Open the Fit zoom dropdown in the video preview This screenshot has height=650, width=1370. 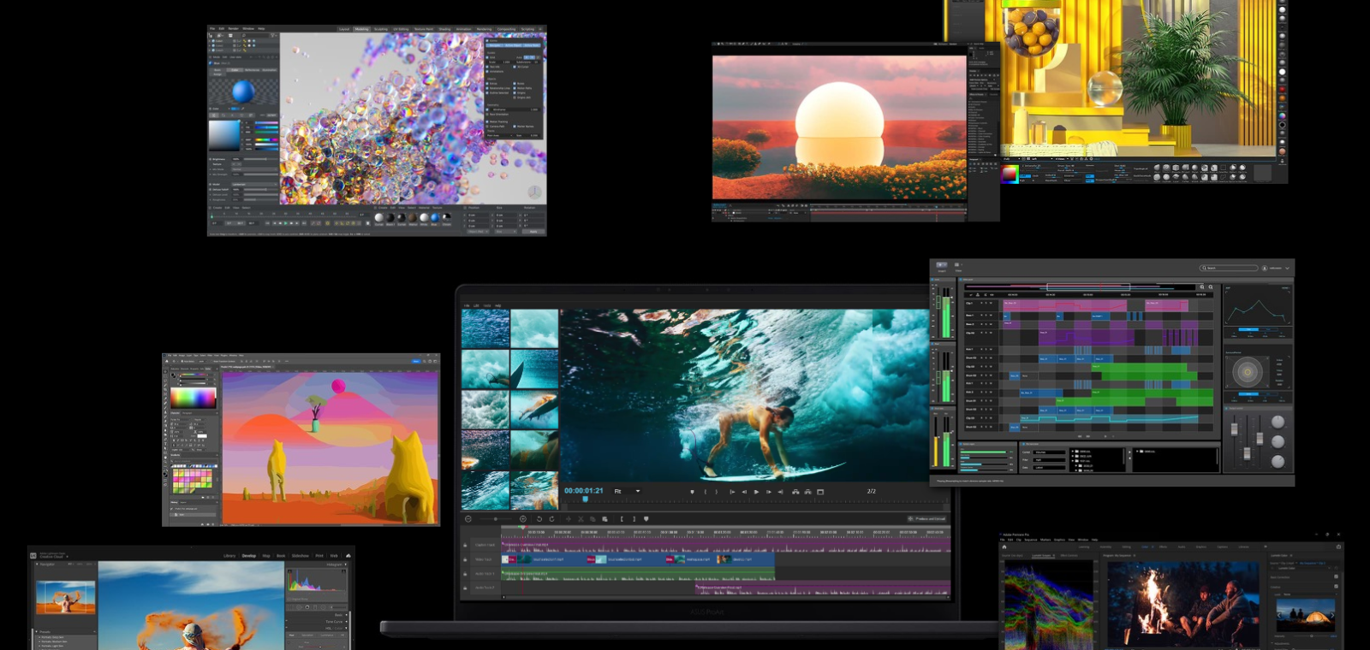click(627, 491)
